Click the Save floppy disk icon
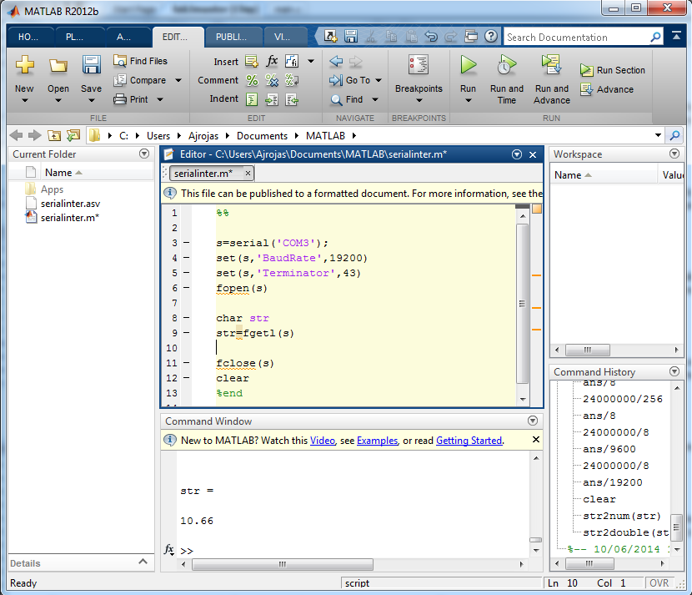This screenshot has width=692, height=595. coord(91,65)
